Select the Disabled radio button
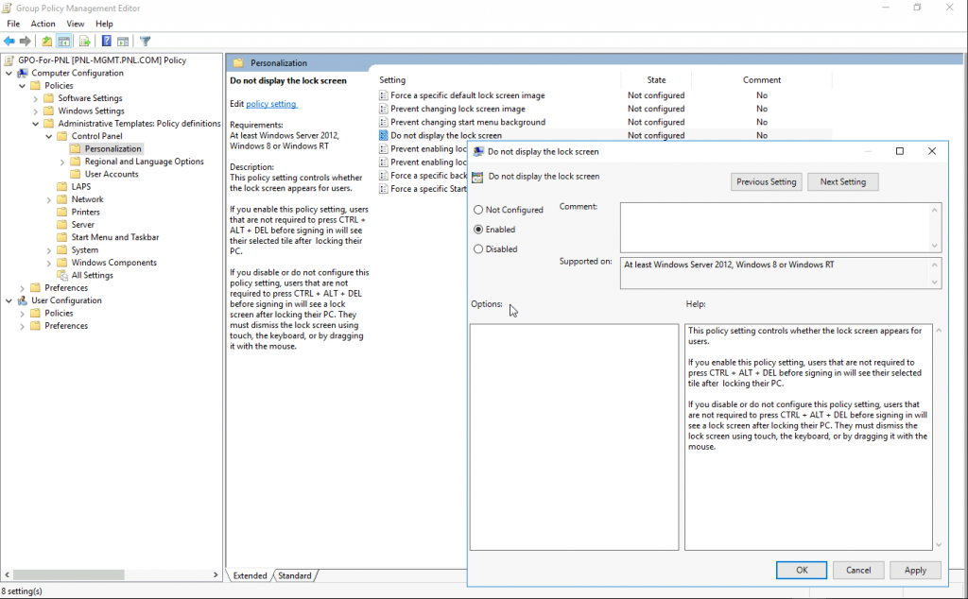Viewport: 968px width, 599px height. point(478,249)
